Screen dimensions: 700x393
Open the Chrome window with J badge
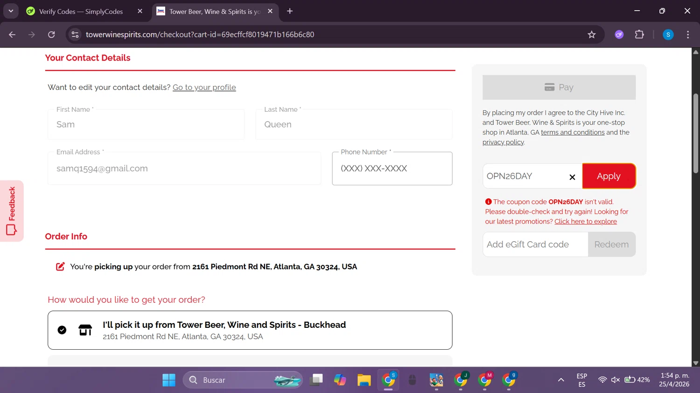[461, 380]
